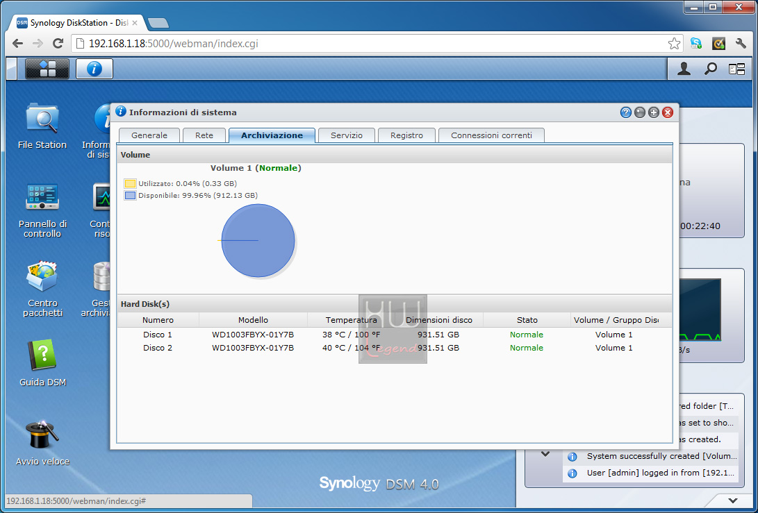Click the volume usage pie chart

258,241
